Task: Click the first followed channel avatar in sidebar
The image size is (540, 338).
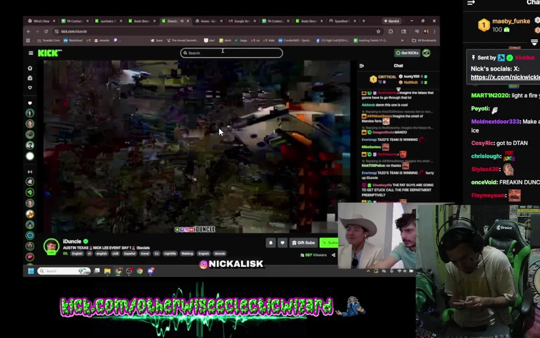Action: click(x=30, y=113)
